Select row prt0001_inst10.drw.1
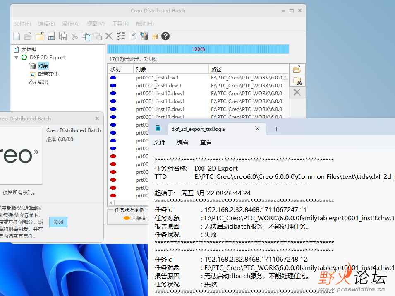Screen dimensions: 395x296 click(x=196, y=93)
